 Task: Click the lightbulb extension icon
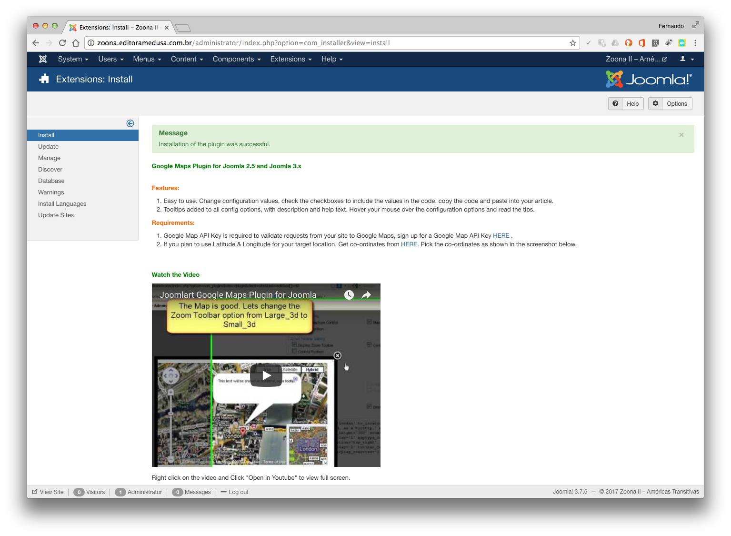[655, 43]
